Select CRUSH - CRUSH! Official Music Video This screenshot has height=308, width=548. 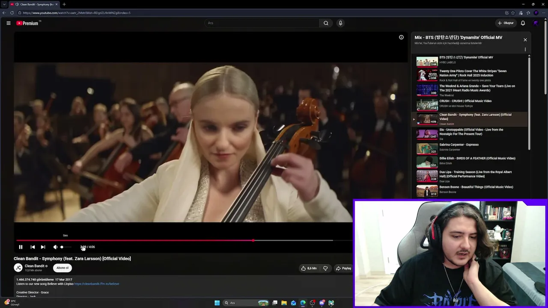tap(470, 105)
